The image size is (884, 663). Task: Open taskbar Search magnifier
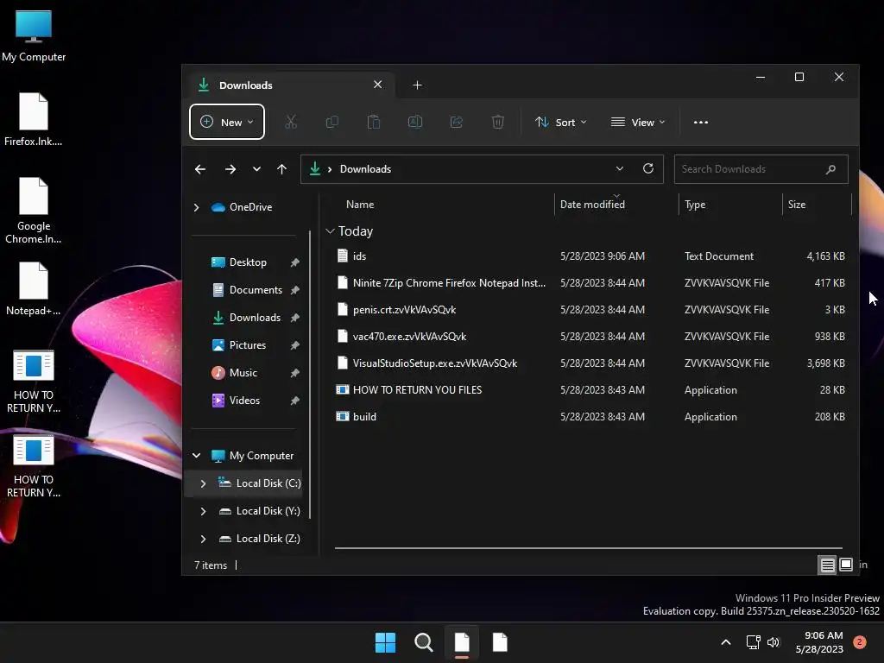tap(423, 642)
